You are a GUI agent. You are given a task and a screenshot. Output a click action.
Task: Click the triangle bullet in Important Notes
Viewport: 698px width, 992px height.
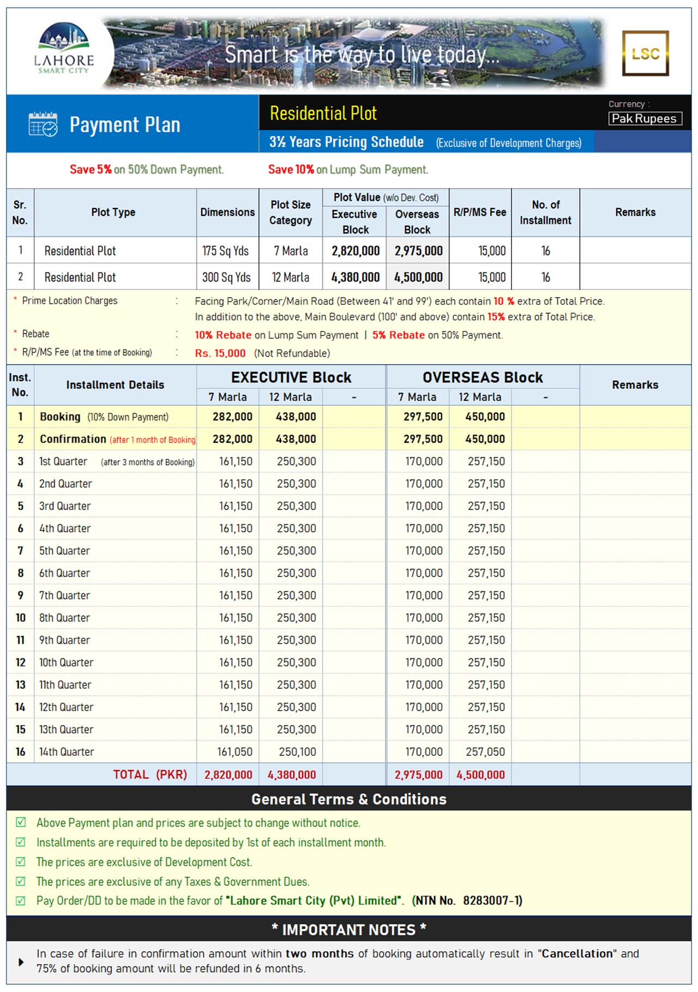[x=21, y=962]
